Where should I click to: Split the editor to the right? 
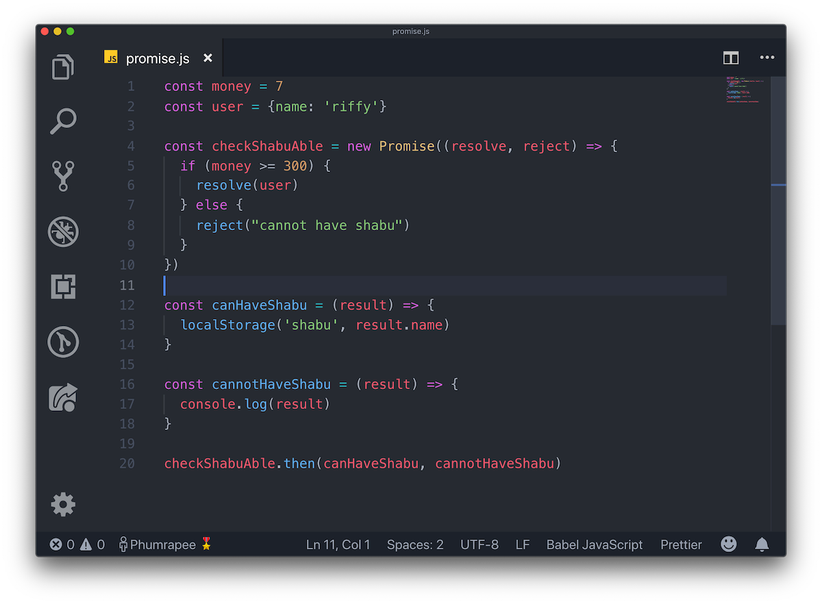[x=731, y=58]
